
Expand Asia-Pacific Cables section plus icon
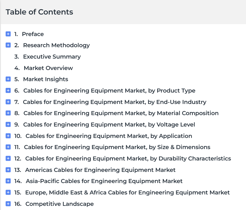pos(8,181)
